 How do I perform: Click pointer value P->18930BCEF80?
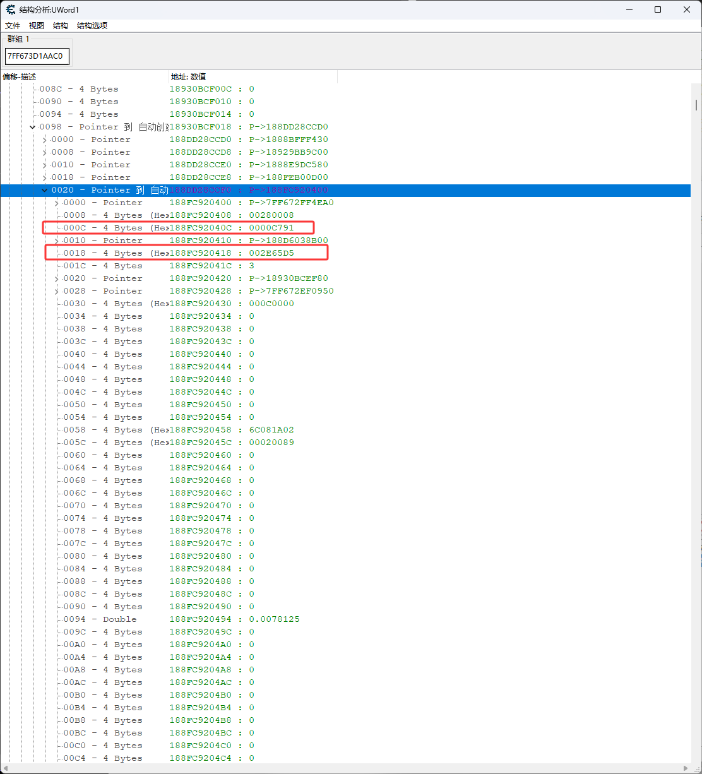coord(289,278)
